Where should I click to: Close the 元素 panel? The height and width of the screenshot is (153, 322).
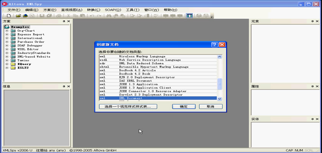pyautogui.click(x=317, y=21)
